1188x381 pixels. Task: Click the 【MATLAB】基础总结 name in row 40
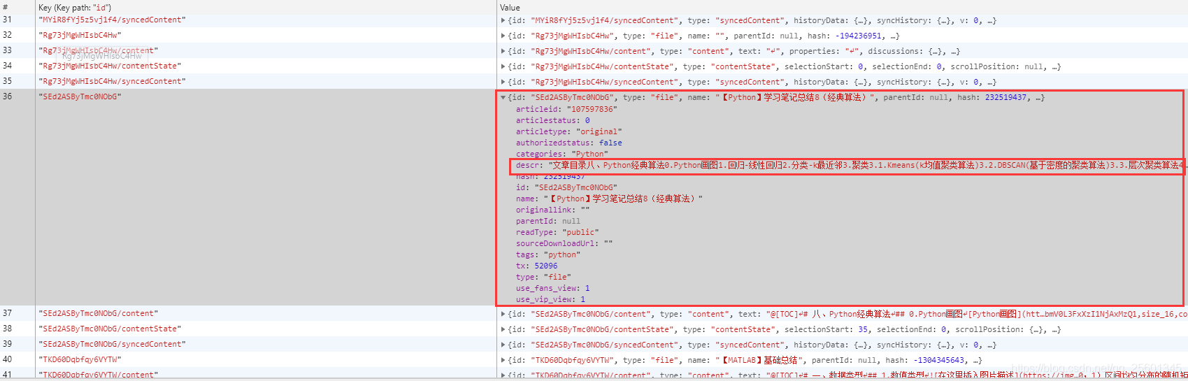[x=760, y=360]
